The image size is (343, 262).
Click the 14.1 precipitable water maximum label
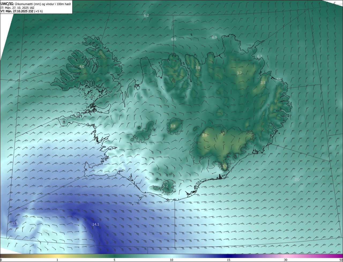pyautogui.click(x=96, y=224)
